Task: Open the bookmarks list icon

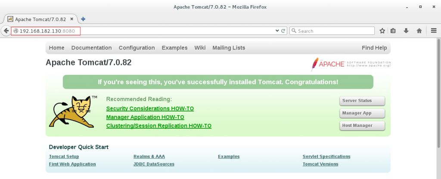Action: point(393,31)
